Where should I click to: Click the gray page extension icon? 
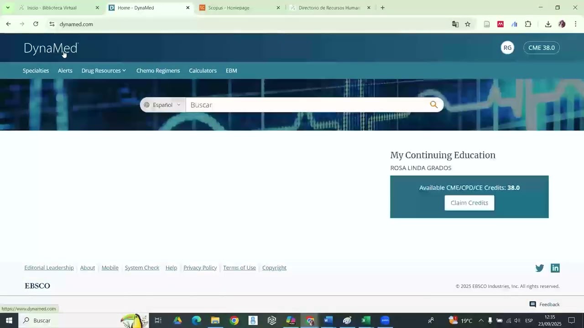(x=487, y=24)
